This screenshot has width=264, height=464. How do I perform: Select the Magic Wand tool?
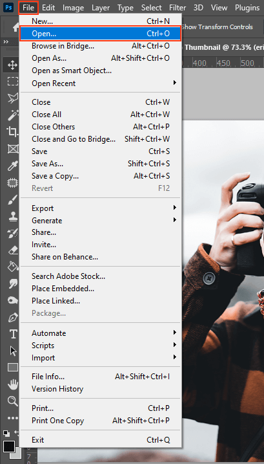click(13, 115)
